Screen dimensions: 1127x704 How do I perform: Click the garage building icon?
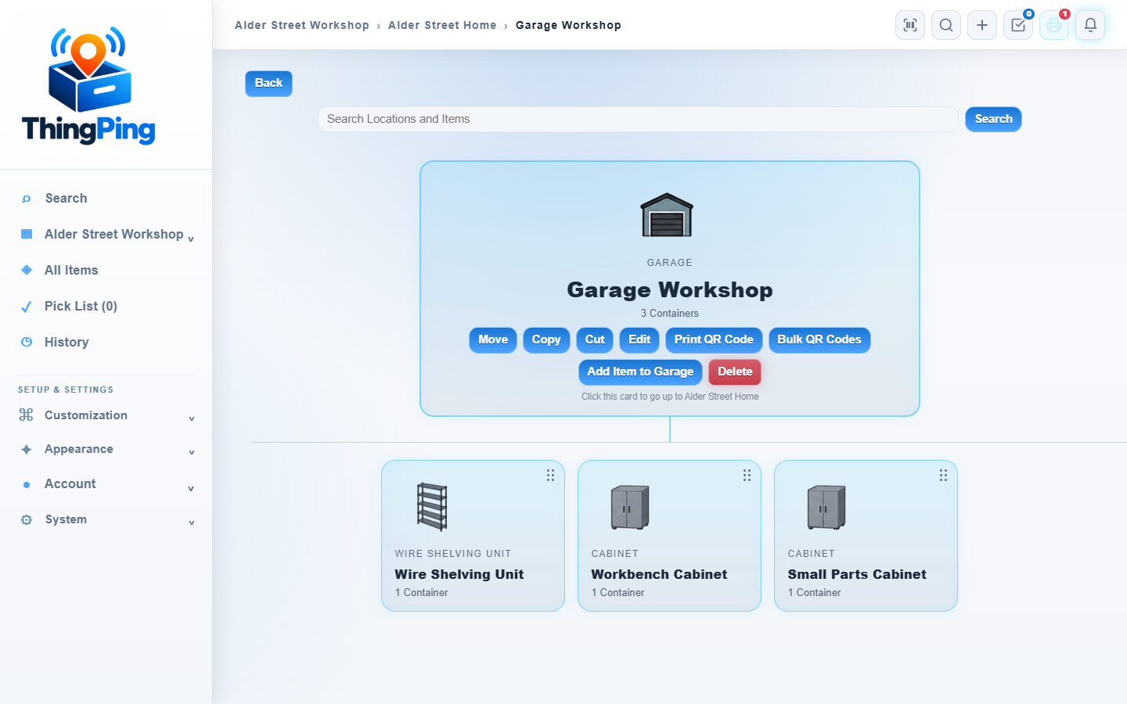667,215
